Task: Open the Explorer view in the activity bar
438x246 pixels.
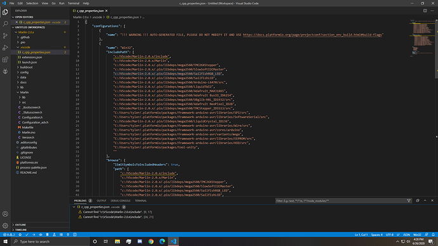Action: [5, 12]
